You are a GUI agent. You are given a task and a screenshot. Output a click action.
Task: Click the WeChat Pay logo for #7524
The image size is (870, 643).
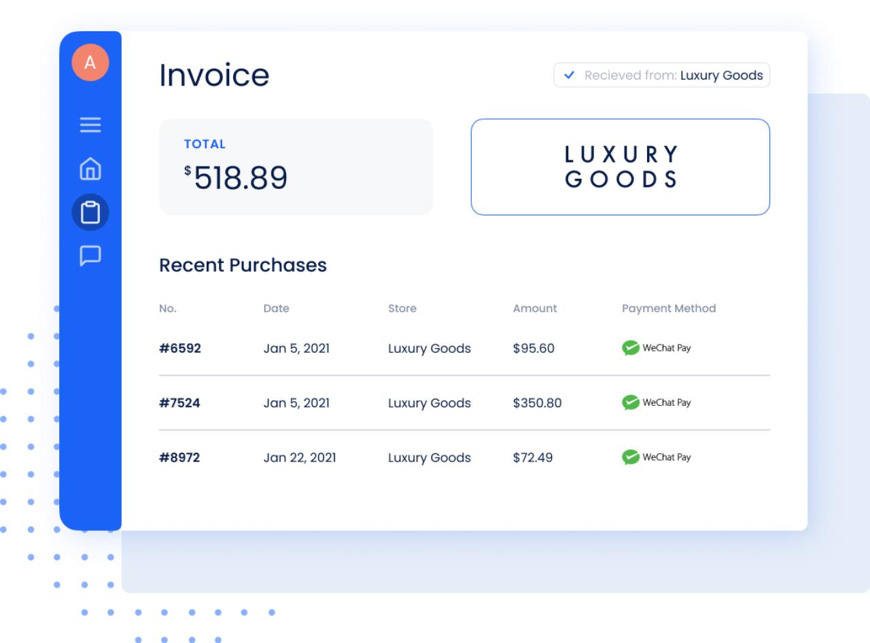click(656, 402)
